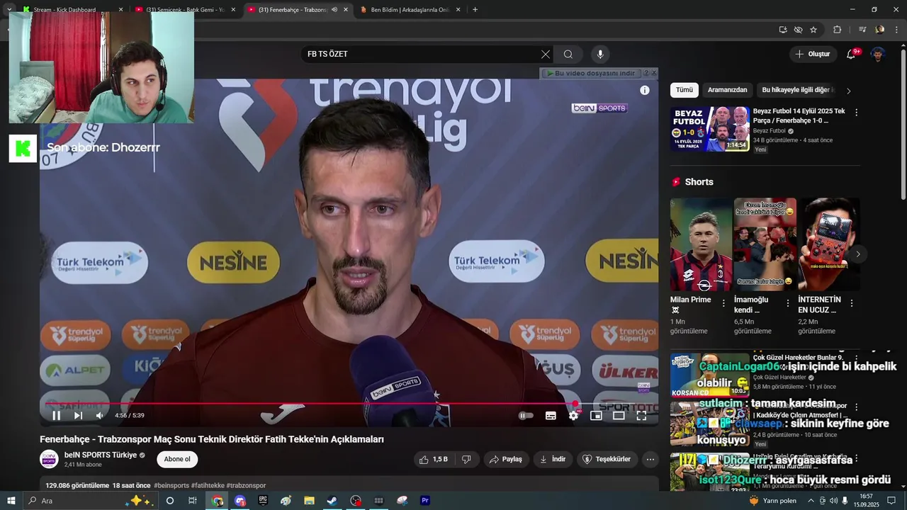Open options for the Beyaz Futbol video
Screen dimensions: 907x510
(x=856, y=113)
